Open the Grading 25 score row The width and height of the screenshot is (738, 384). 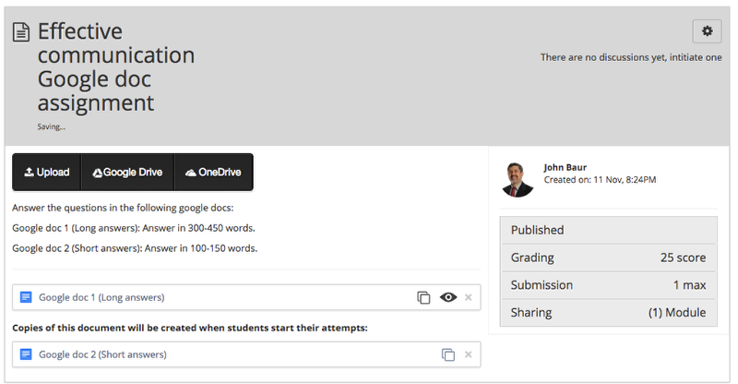click(609, 258)
